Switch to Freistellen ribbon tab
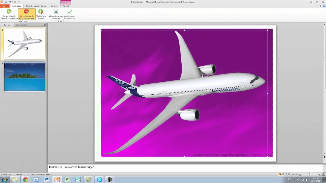 click(17, 6)
